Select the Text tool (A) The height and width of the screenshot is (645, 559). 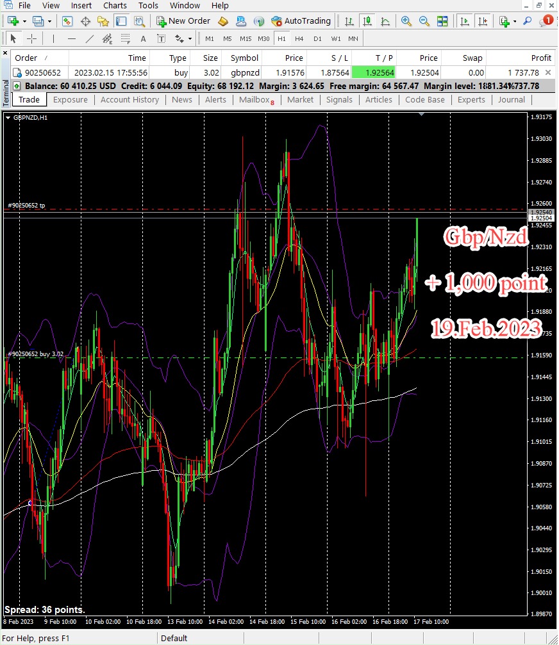(143, 38)
